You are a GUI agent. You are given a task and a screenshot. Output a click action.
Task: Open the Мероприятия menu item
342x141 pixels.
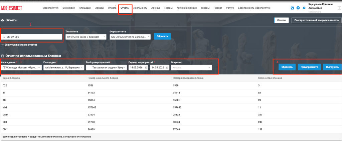[51, 8]
